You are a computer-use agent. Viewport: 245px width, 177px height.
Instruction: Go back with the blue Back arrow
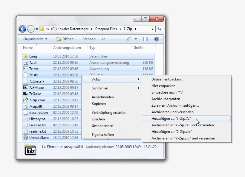[x=22, y=29]
